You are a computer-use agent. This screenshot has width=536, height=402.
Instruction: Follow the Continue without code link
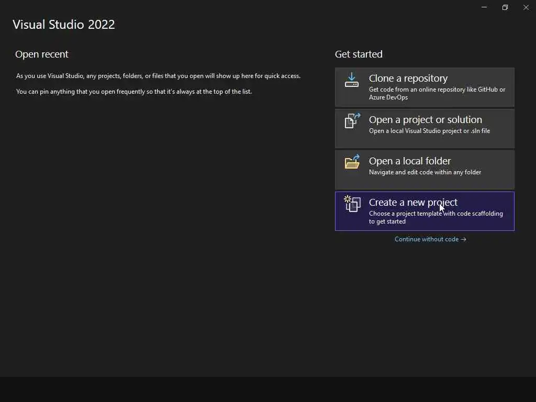pos(430,239)
